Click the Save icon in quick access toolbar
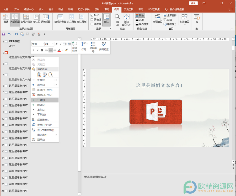236x196 pixels. (x=3, y=34)
